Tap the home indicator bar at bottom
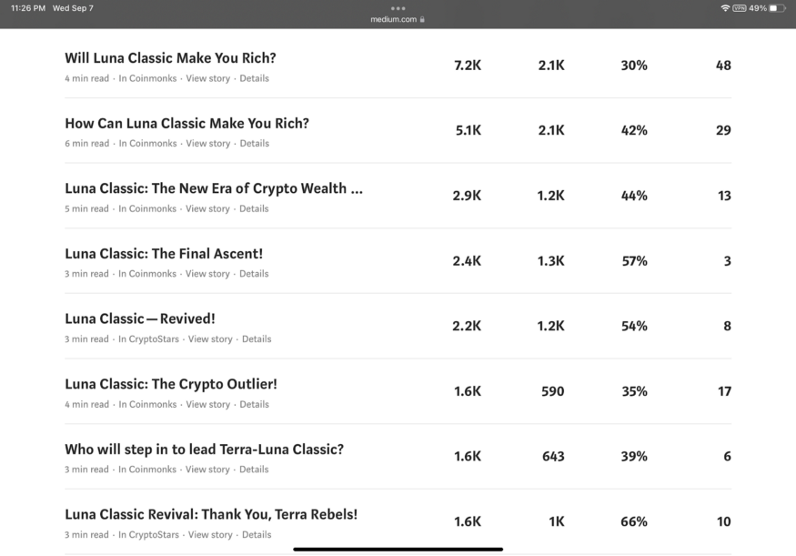The height and width of the screenshot is (556, 796). [398, 549]
